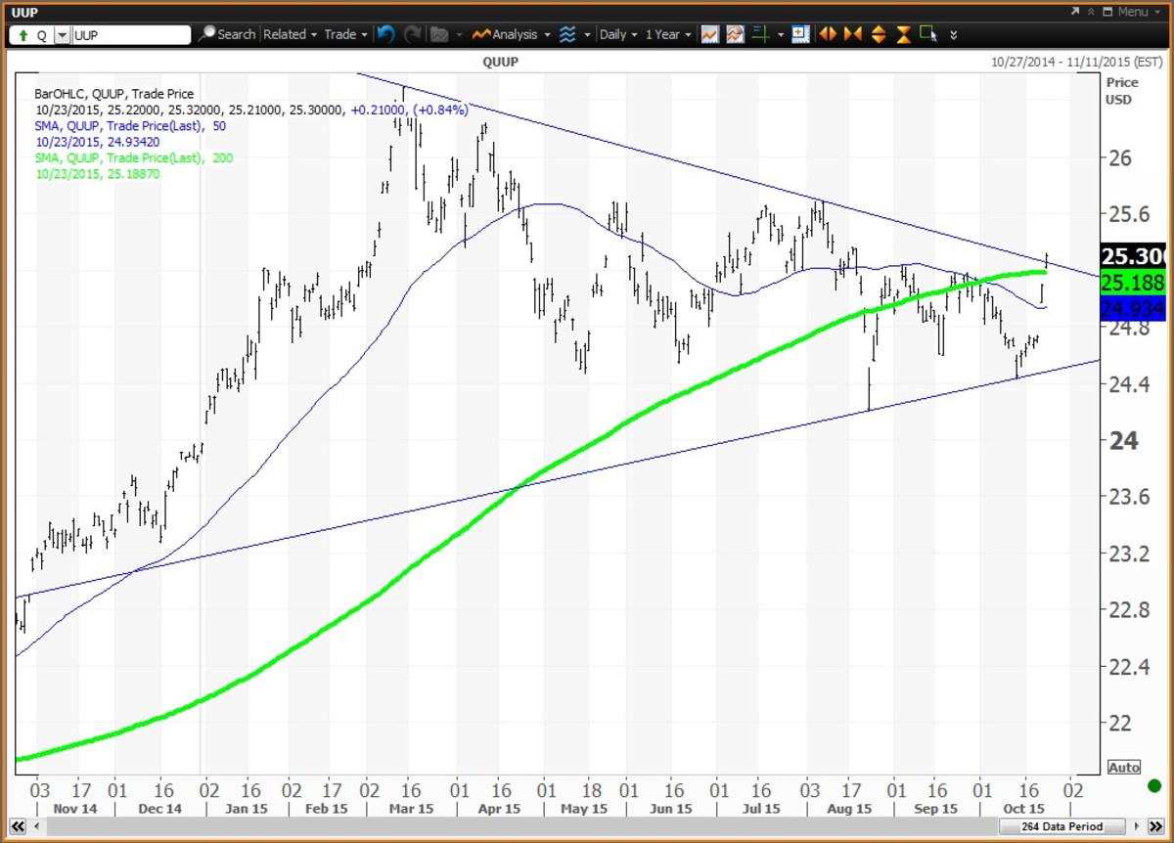This screenshot has height=843, width=1174.
Task: Click the blue undo arrow icon
Action: [x=385, y=34]
